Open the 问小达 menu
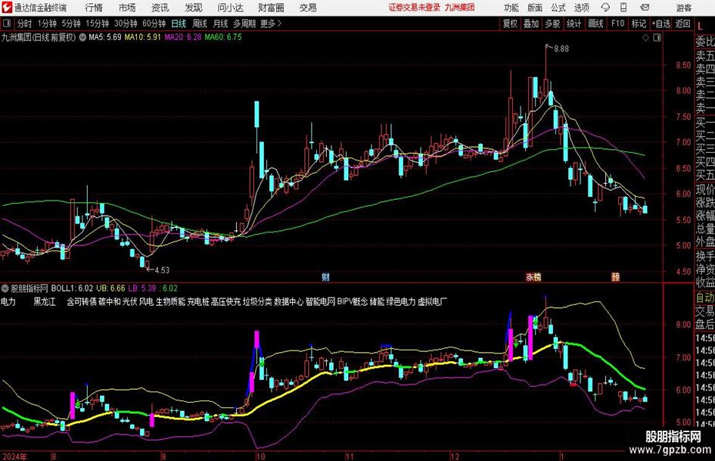Screen dimensions: 715x461 click(x=230, y=8)
